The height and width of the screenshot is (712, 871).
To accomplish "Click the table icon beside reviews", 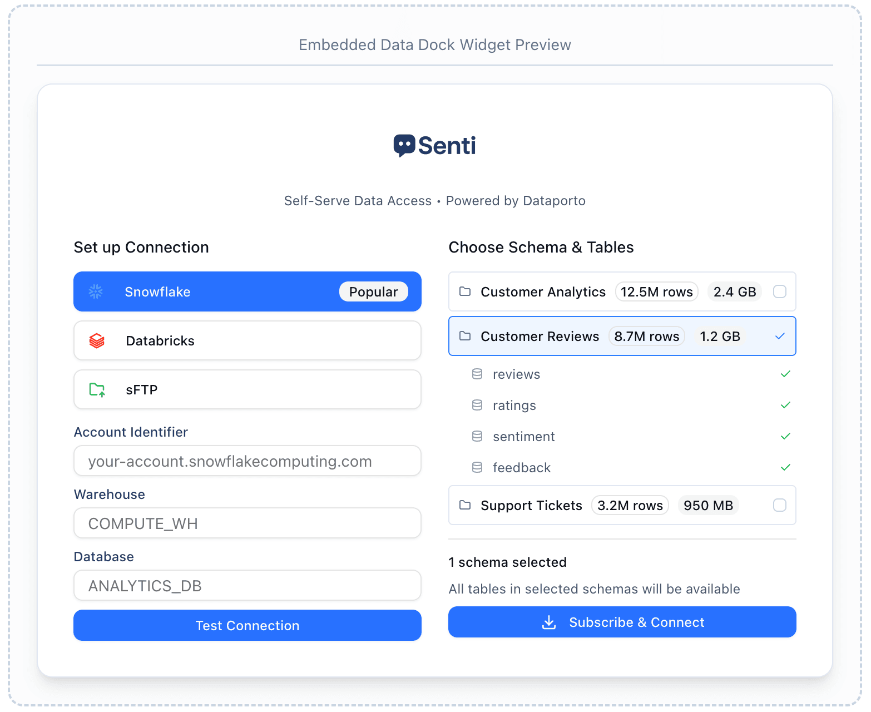I will click(x=477, y=374).
